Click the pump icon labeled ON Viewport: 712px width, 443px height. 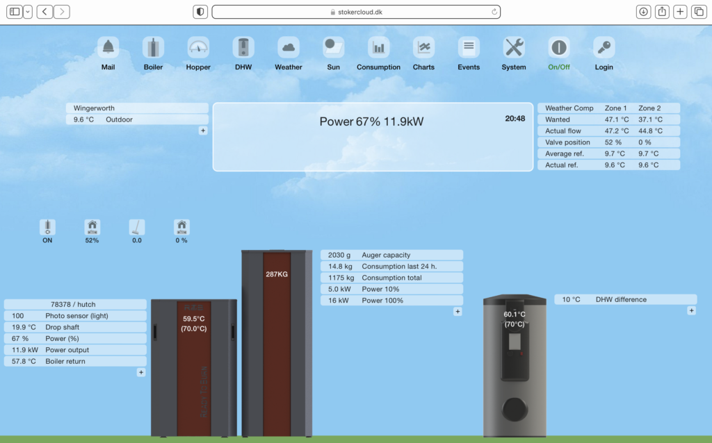47,228
